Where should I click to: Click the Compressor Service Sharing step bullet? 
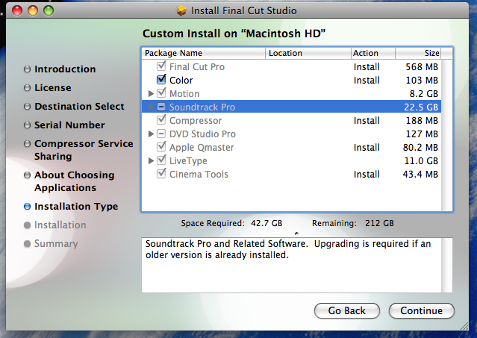(x=27, y=144)
